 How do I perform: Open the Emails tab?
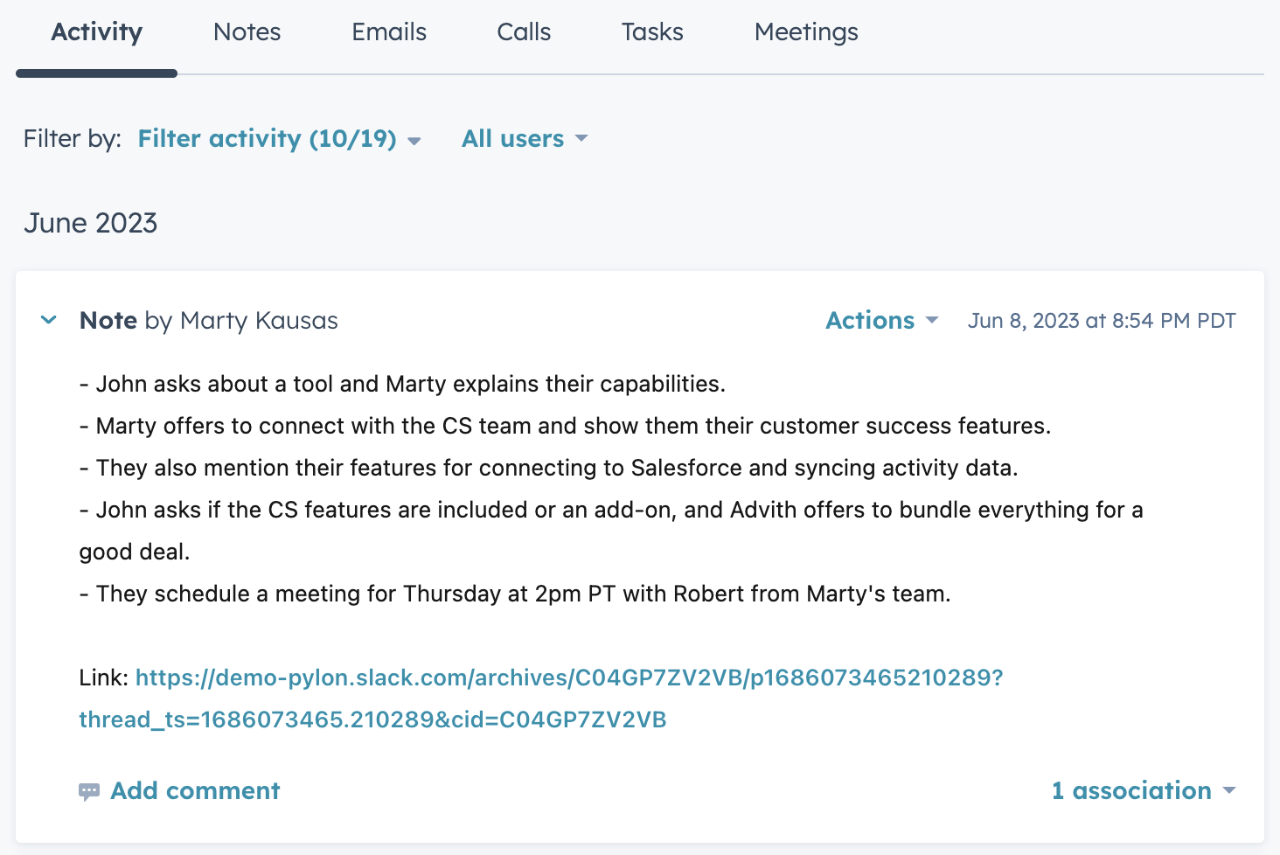coord(389,32)
